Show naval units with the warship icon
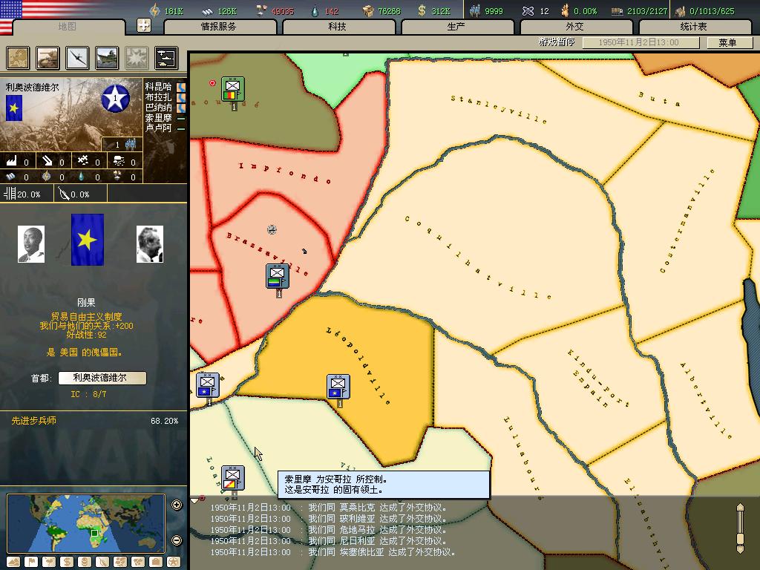The height and width of the screenshot is (570, 760). (x=107, y=58)
